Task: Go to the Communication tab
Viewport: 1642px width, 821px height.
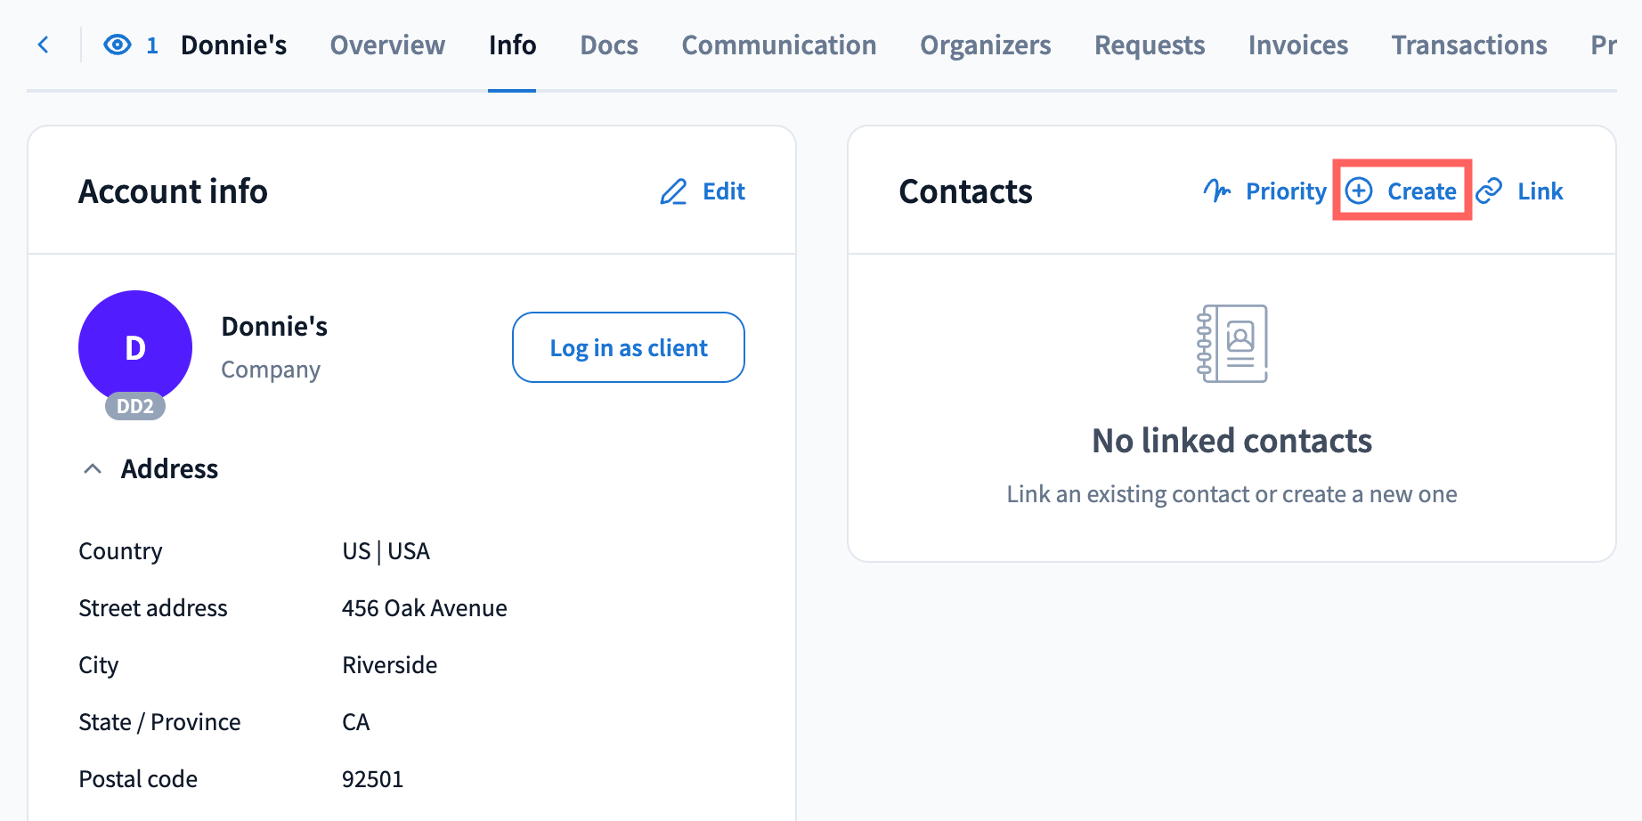Action: [x=779, y=45]
